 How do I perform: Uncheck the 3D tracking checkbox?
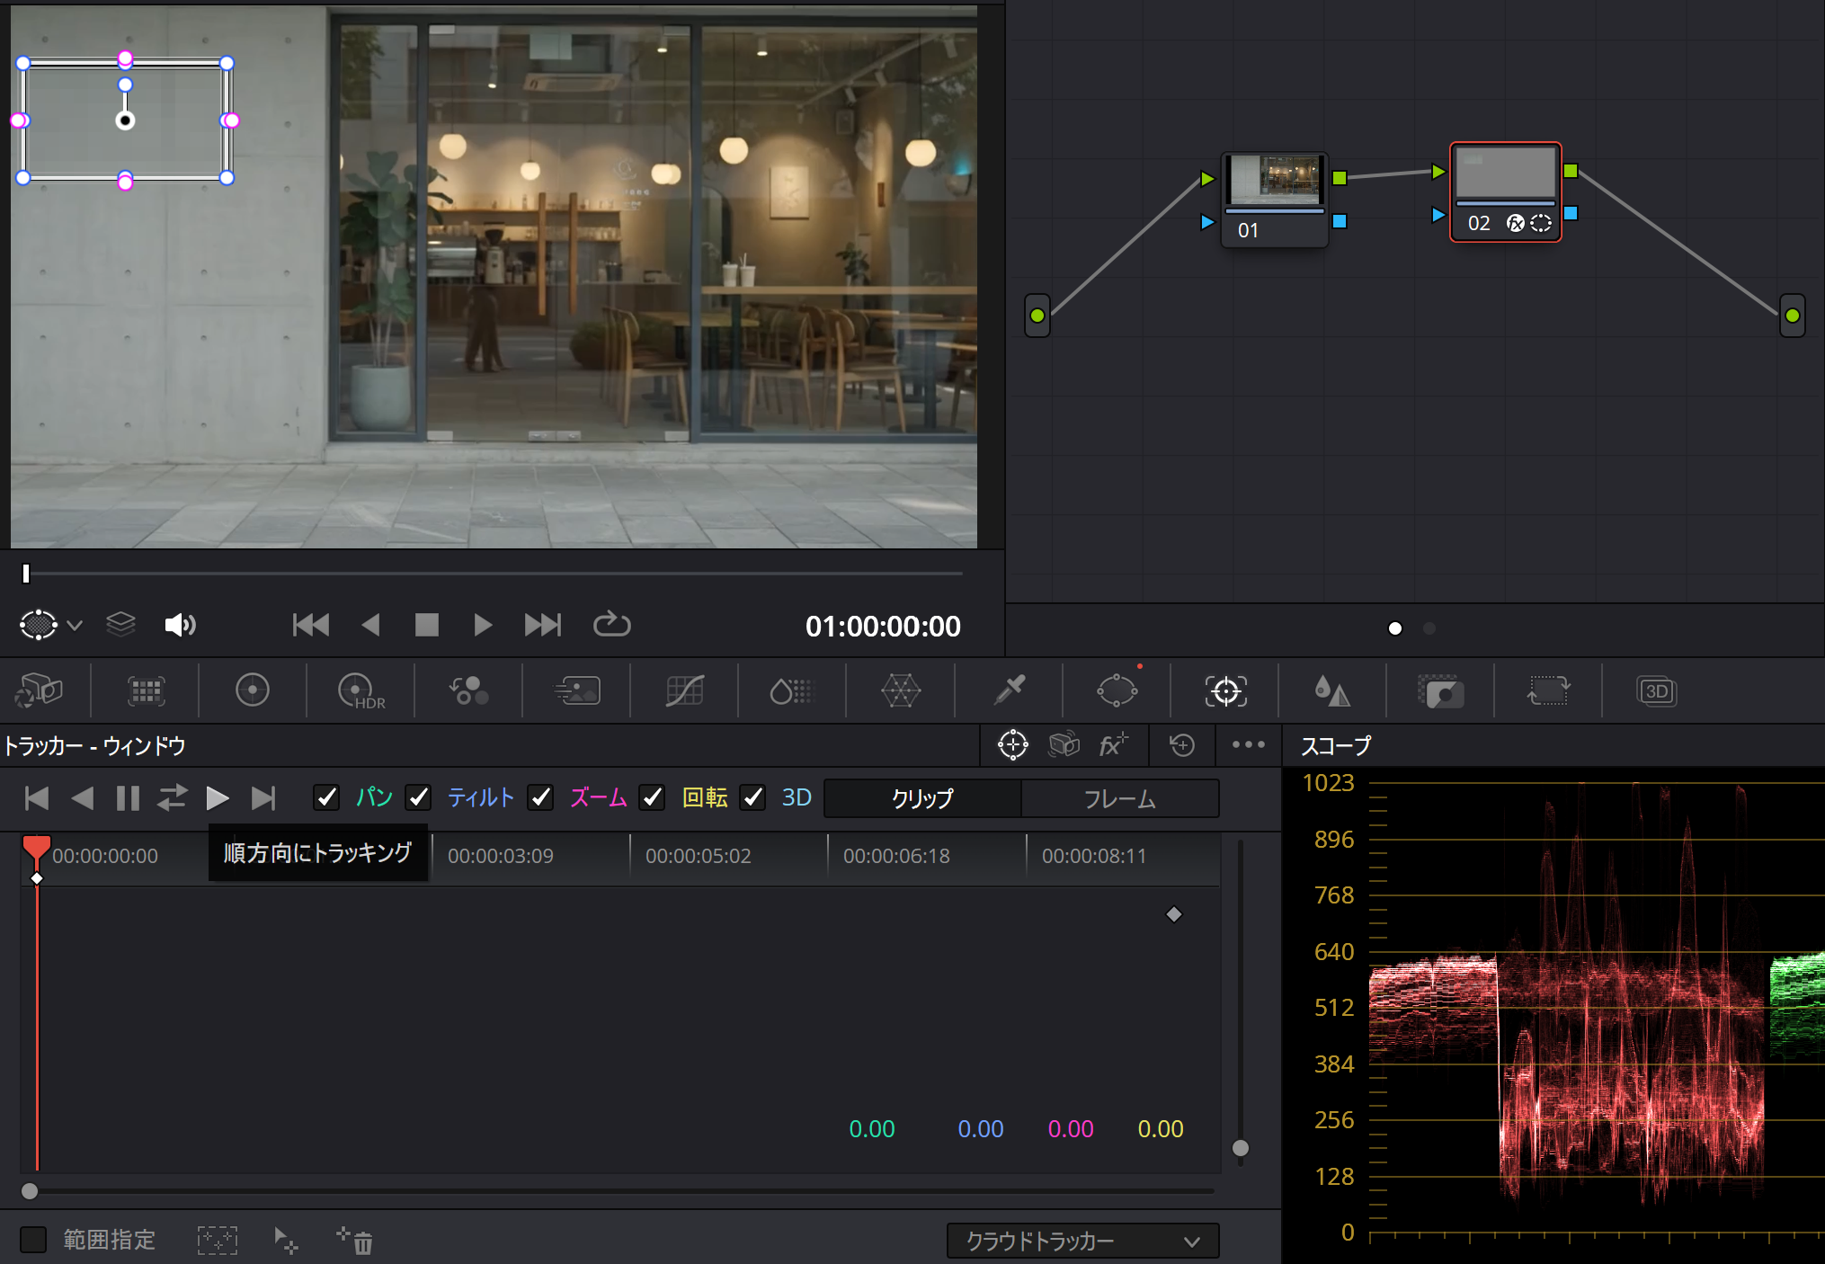tap(752, 797)
